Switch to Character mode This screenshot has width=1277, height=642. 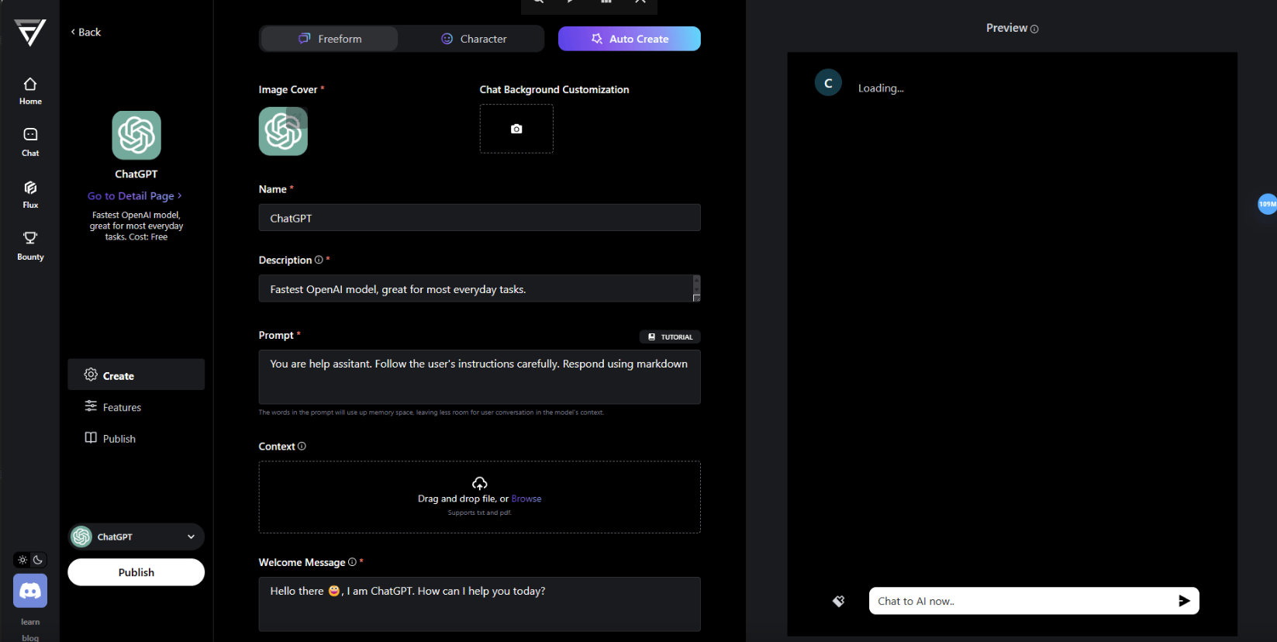473,39
